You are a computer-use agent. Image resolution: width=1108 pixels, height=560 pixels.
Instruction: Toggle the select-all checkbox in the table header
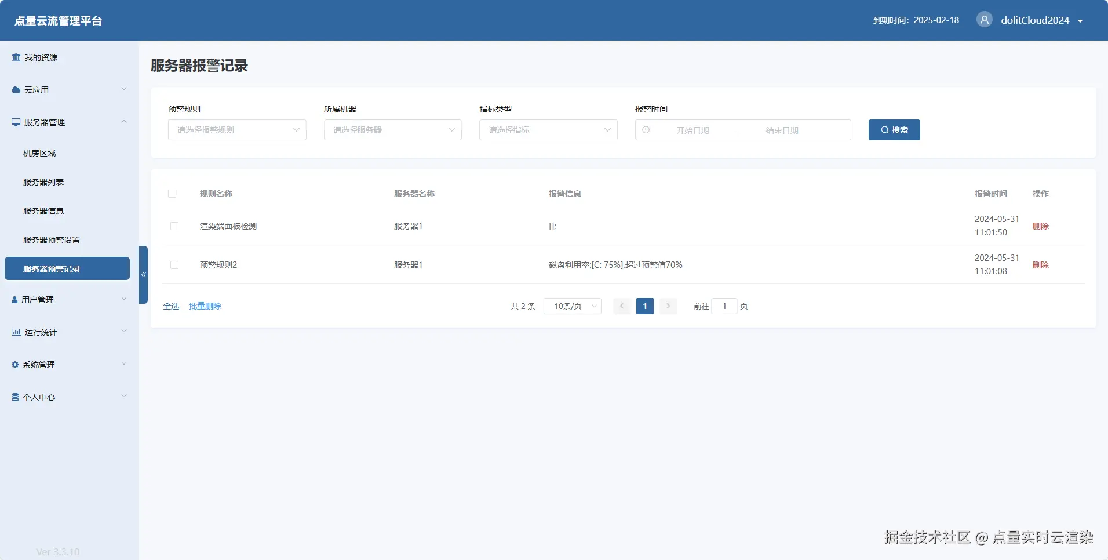pyautogui.click(x=172, y=194)
